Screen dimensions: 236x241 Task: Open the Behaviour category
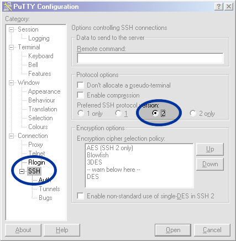pos(41,100)
